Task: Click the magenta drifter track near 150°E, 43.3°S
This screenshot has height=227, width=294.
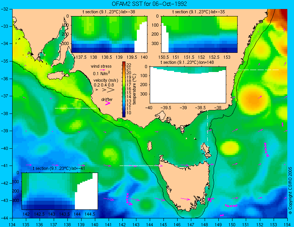Action: pyautogui.click(x=231, y=206)
